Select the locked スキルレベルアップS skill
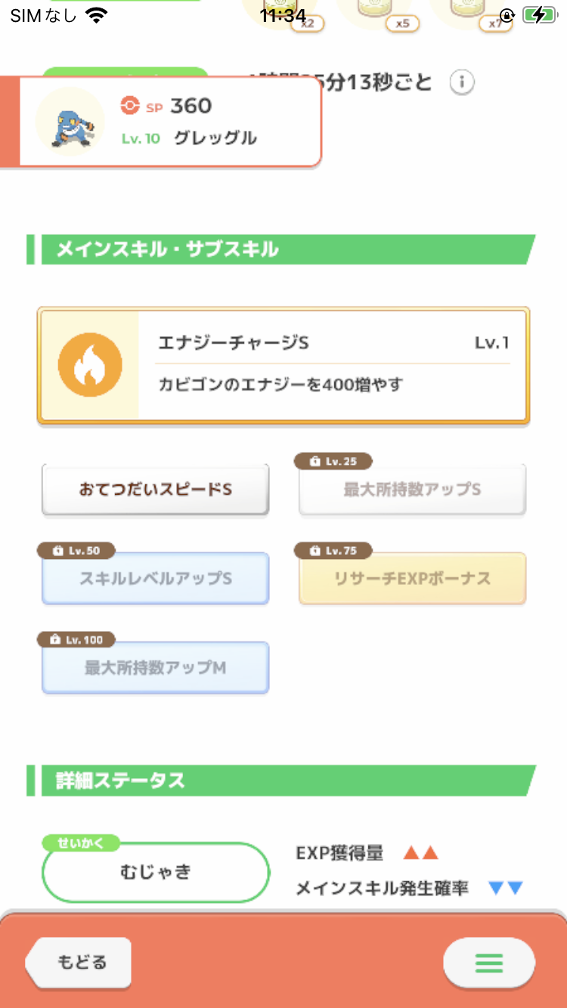This screenshot has width=567, height=1008. 155,579
